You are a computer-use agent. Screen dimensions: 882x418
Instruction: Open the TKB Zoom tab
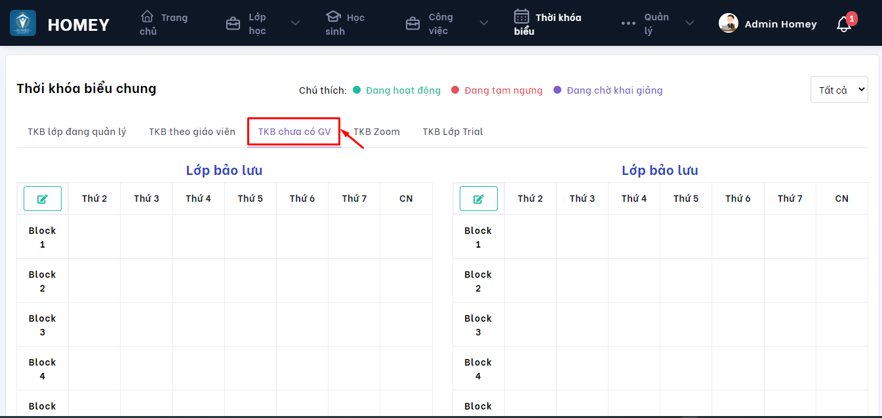(x=376, y=132)
